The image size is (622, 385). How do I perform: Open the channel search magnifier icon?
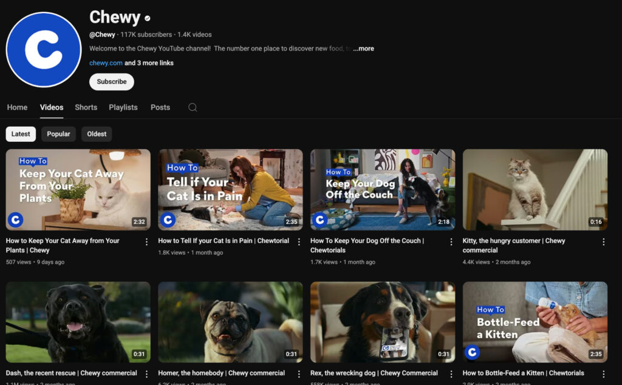(x=193, y=107)
